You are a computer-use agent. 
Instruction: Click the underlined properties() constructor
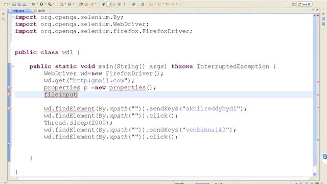(131, 87)
